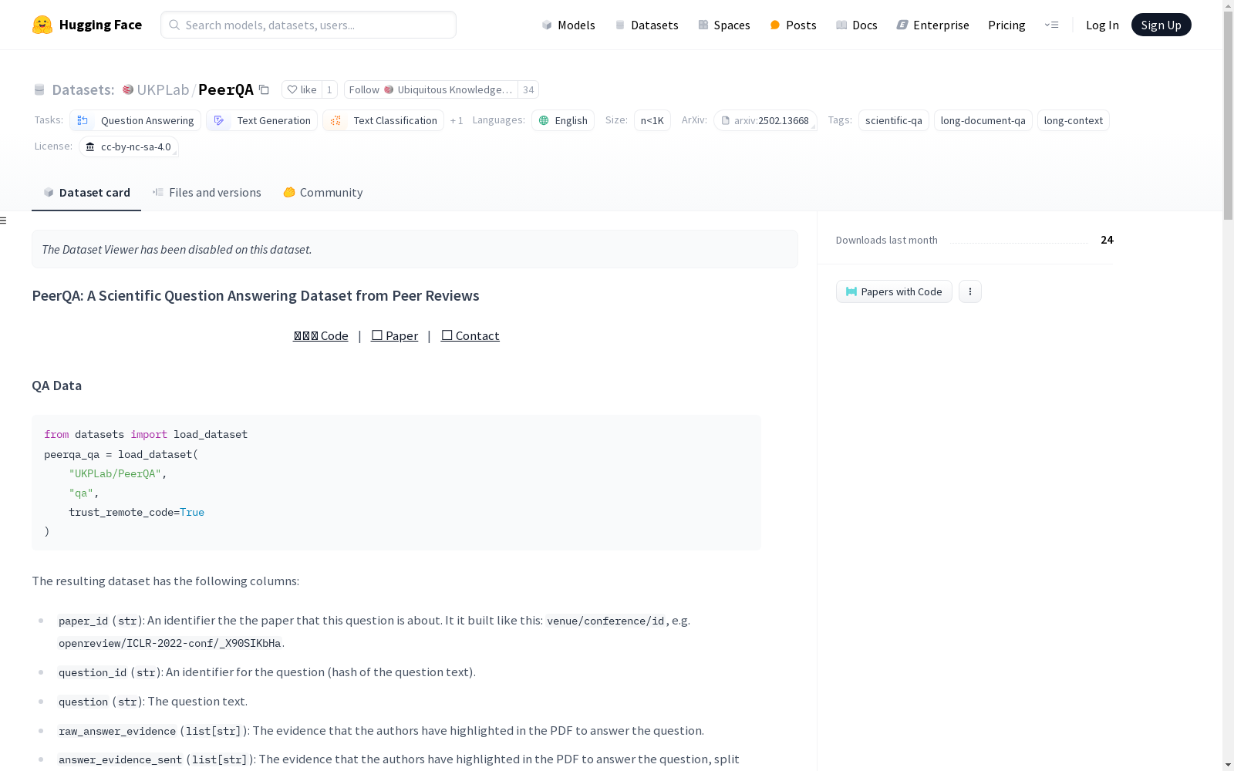Open the Paper link
Image resolution: width=1234 pixels, height=771 pixels.
pos(395,336)
